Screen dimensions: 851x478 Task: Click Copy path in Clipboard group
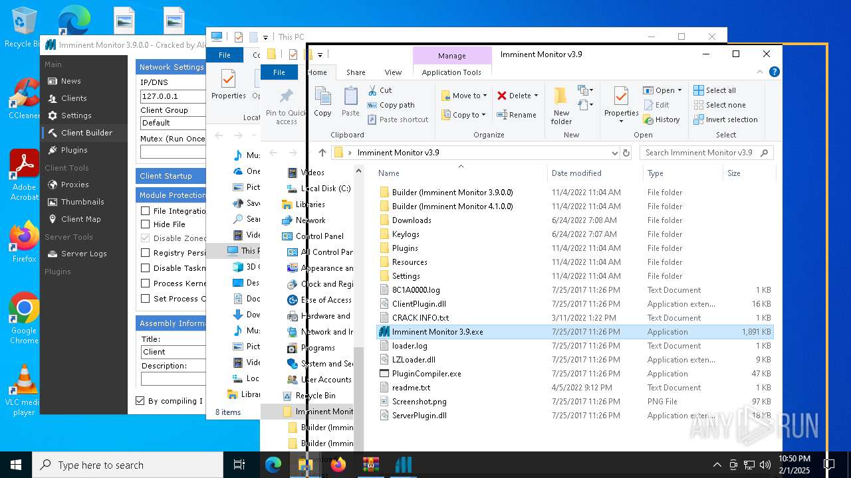tap(391, 105)
